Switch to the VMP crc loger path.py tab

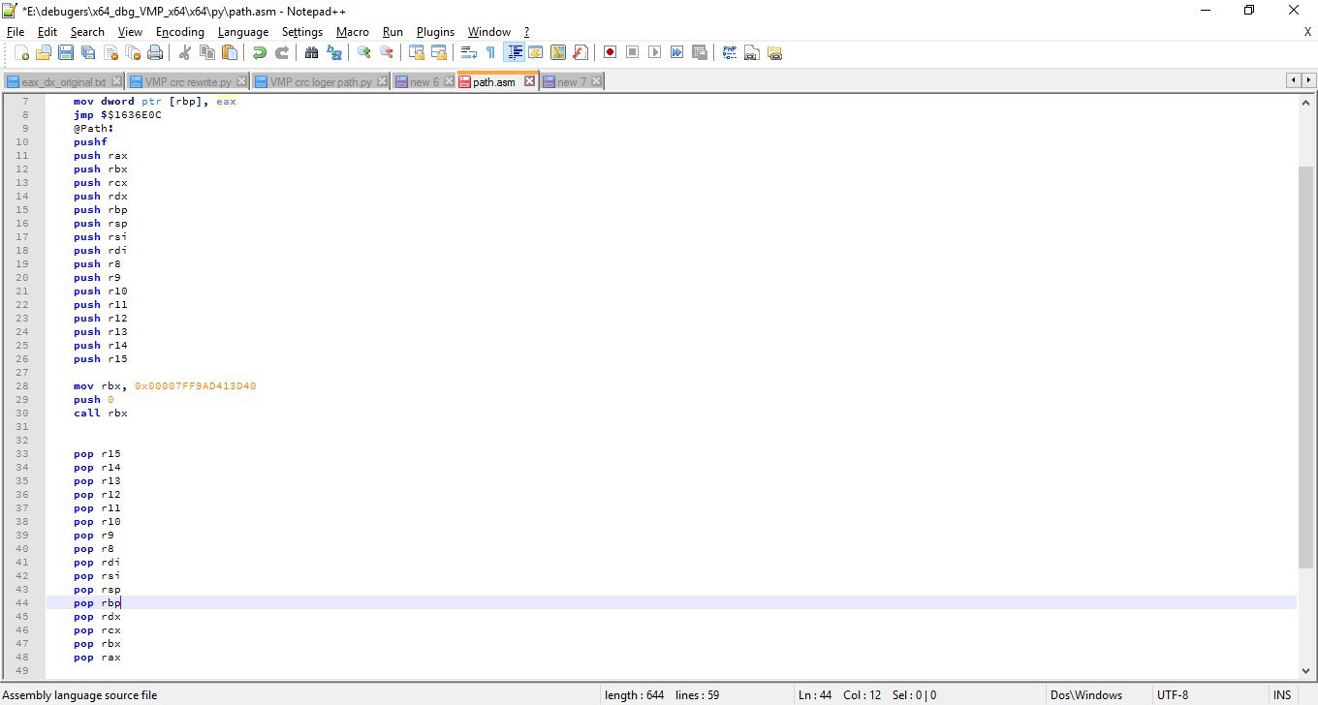point(321,82)
